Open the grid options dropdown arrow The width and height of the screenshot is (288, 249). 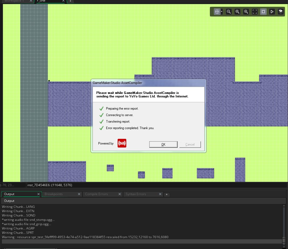(x=222, y=12)
